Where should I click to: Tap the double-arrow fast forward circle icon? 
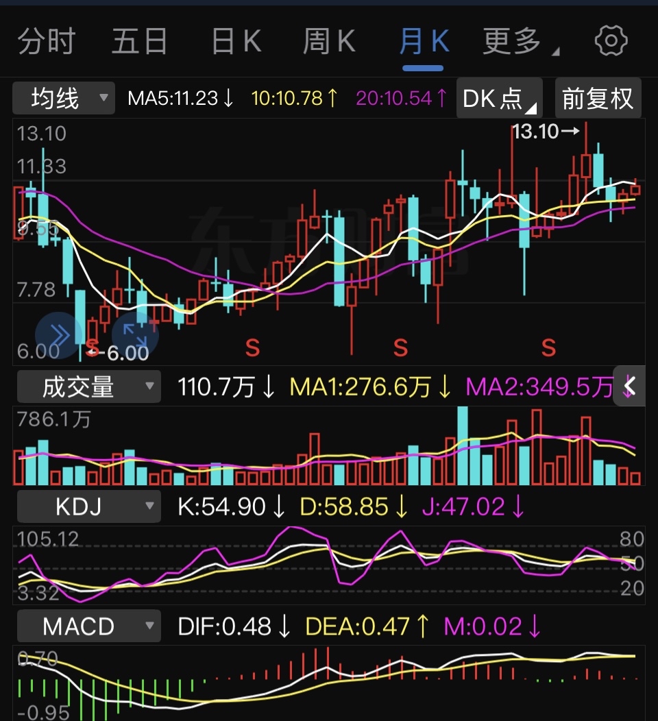58,334
